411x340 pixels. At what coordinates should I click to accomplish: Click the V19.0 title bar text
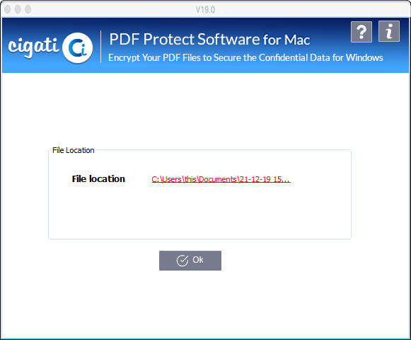click(205, 10)
